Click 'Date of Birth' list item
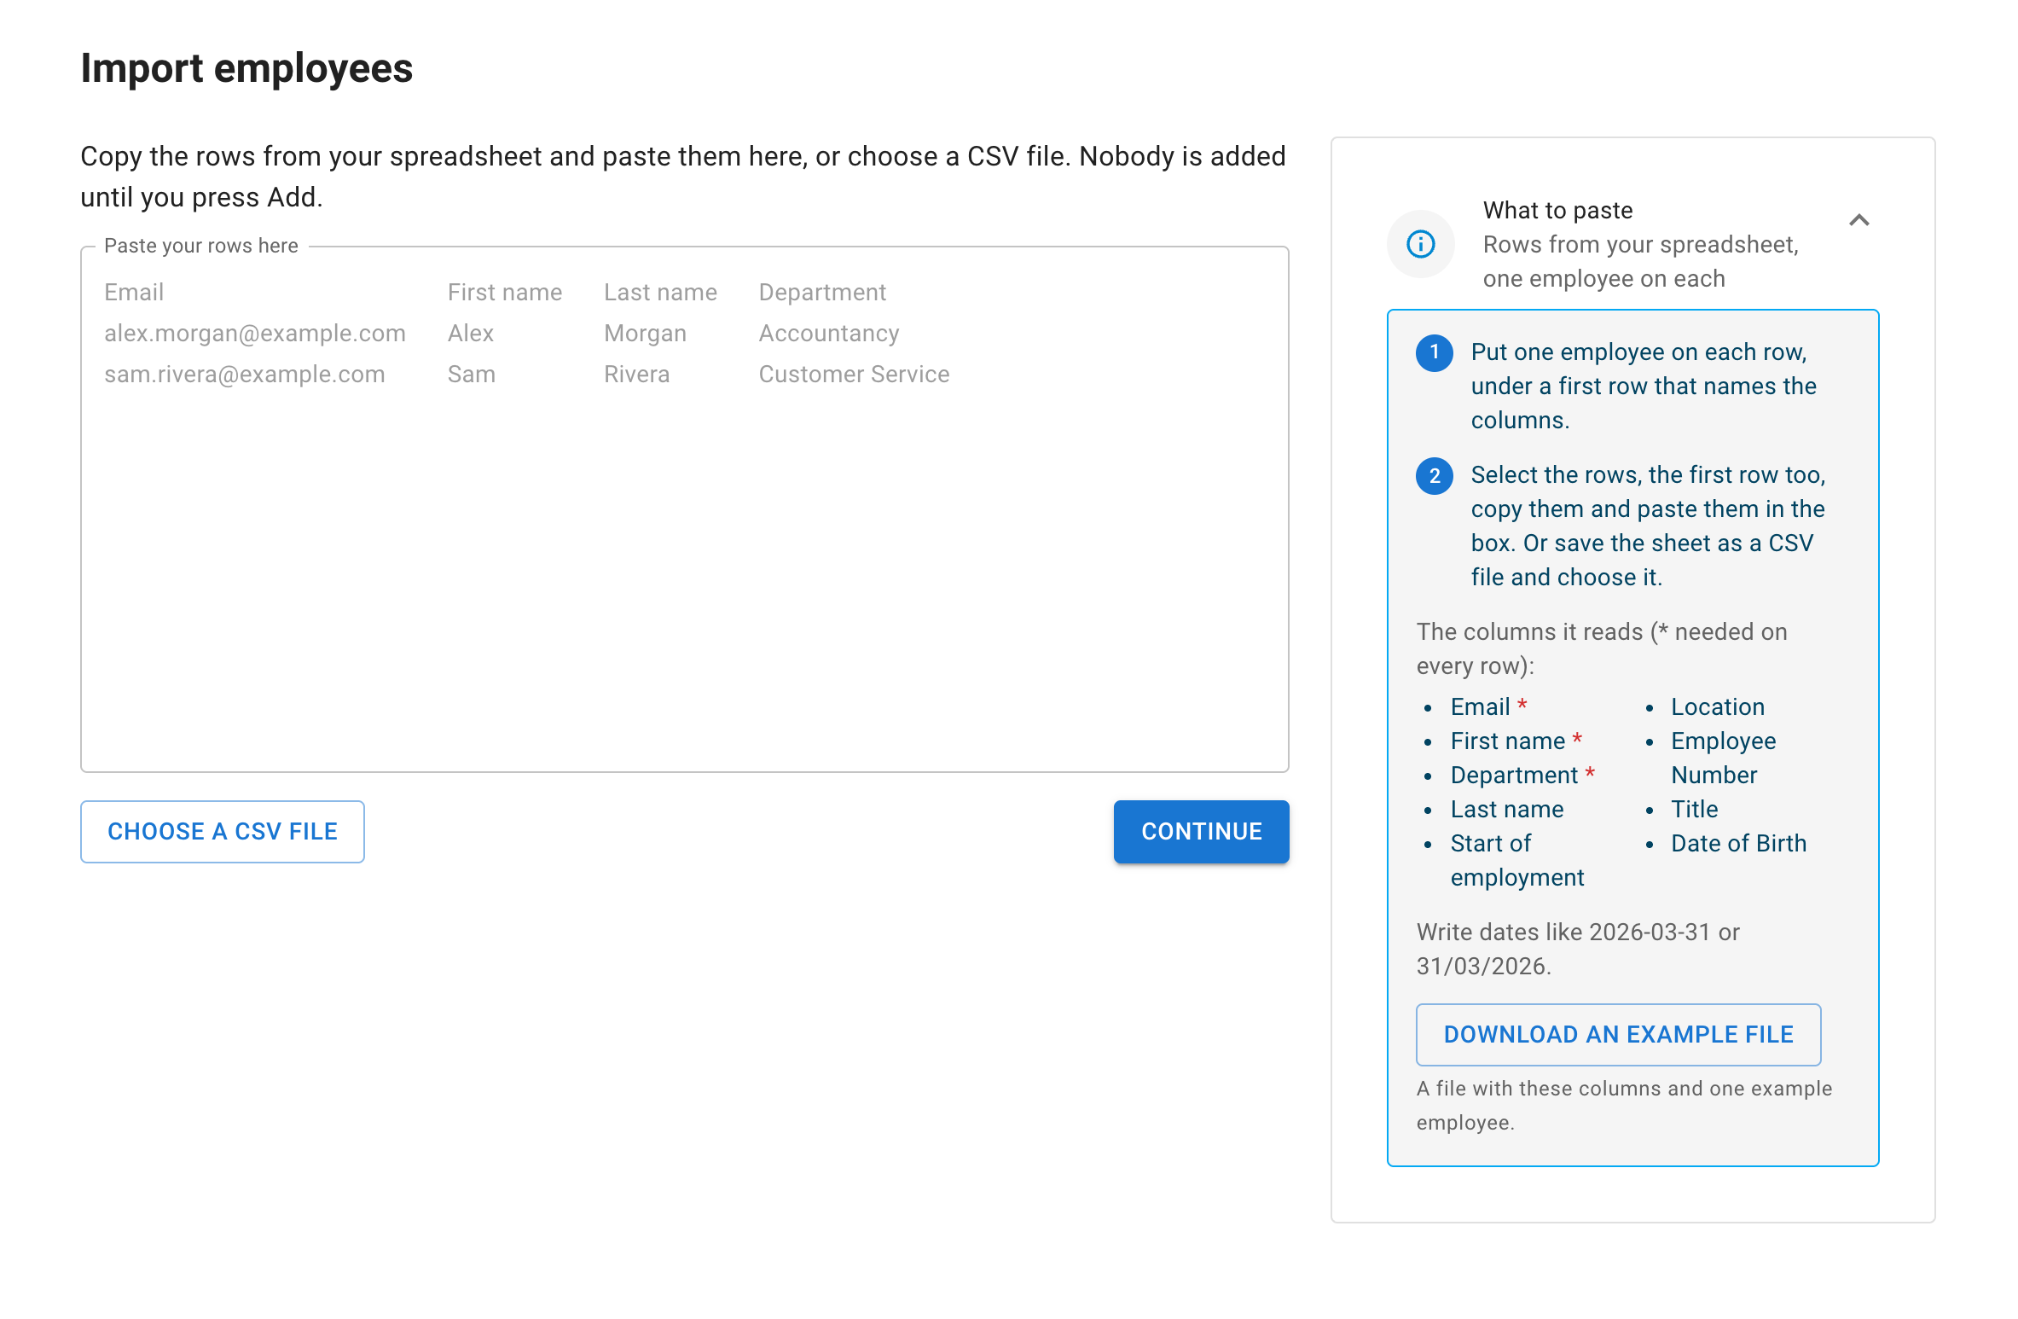Viewport: 2018px width, 1319px height. (1739, 843)
